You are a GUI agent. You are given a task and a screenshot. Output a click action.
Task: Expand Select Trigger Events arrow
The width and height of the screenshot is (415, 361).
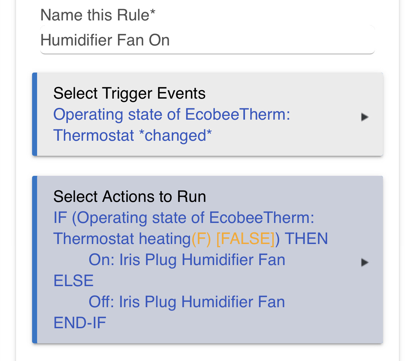[x=365, y=117]
